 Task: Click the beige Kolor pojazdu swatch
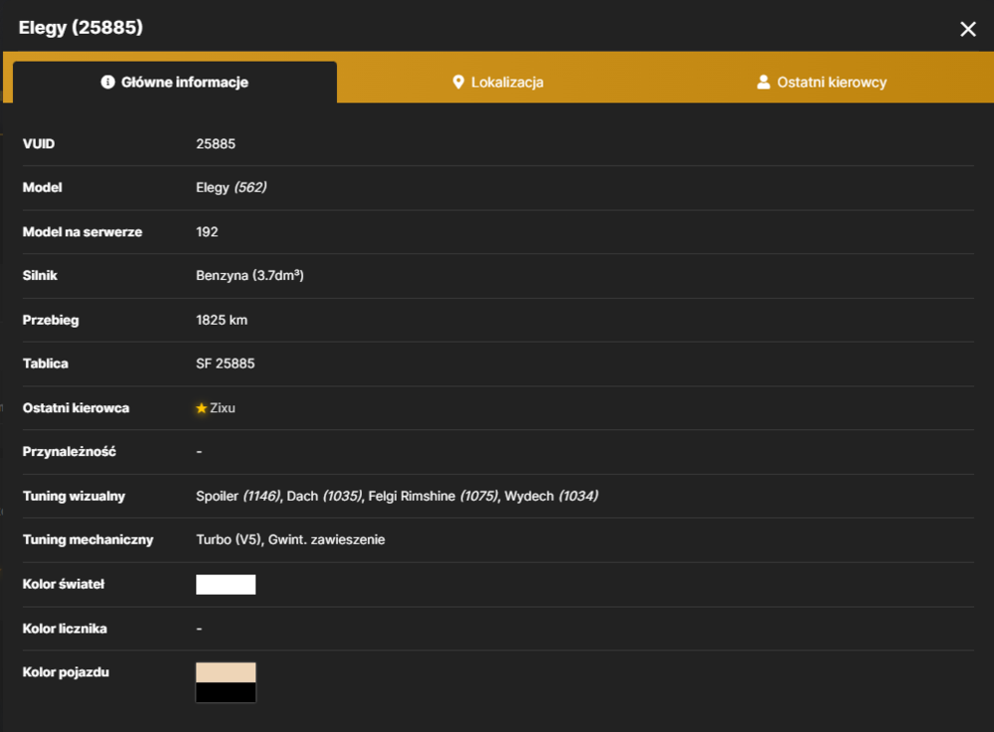226,672
